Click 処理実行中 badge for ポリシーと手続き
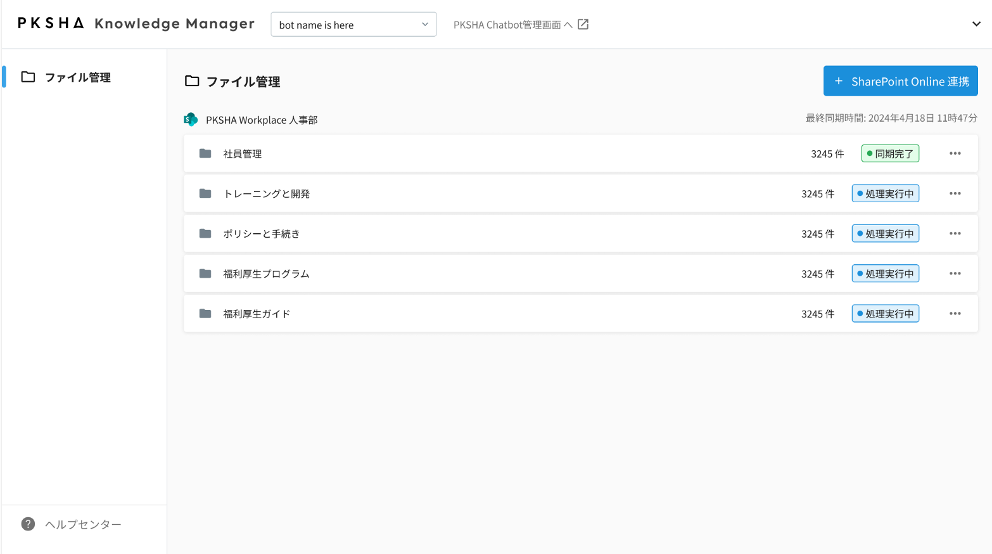 click(886, 233)
